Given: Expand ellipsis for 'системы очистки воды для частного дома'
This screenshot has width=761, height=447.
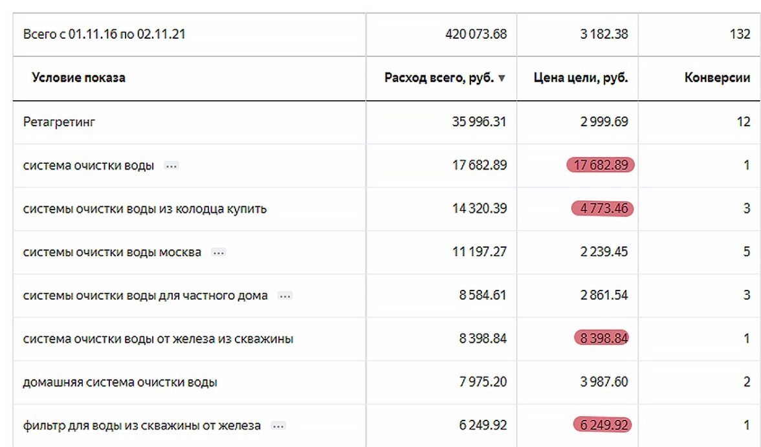Looking at the screenshot, I should point(285,296).
